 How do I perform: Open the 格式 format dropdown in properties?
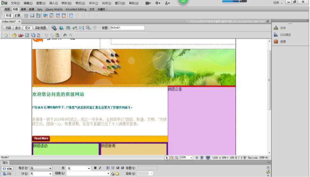[41, 169]
